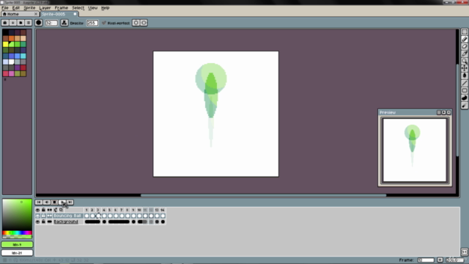Select frame 7 header in timeline
Screen dimensions: 469x264
pos(122,210)
